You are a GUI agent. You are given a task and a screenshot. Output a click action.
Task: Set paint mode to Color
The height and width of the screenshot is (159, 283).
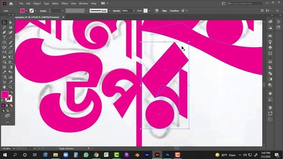[x=3, y=106]
